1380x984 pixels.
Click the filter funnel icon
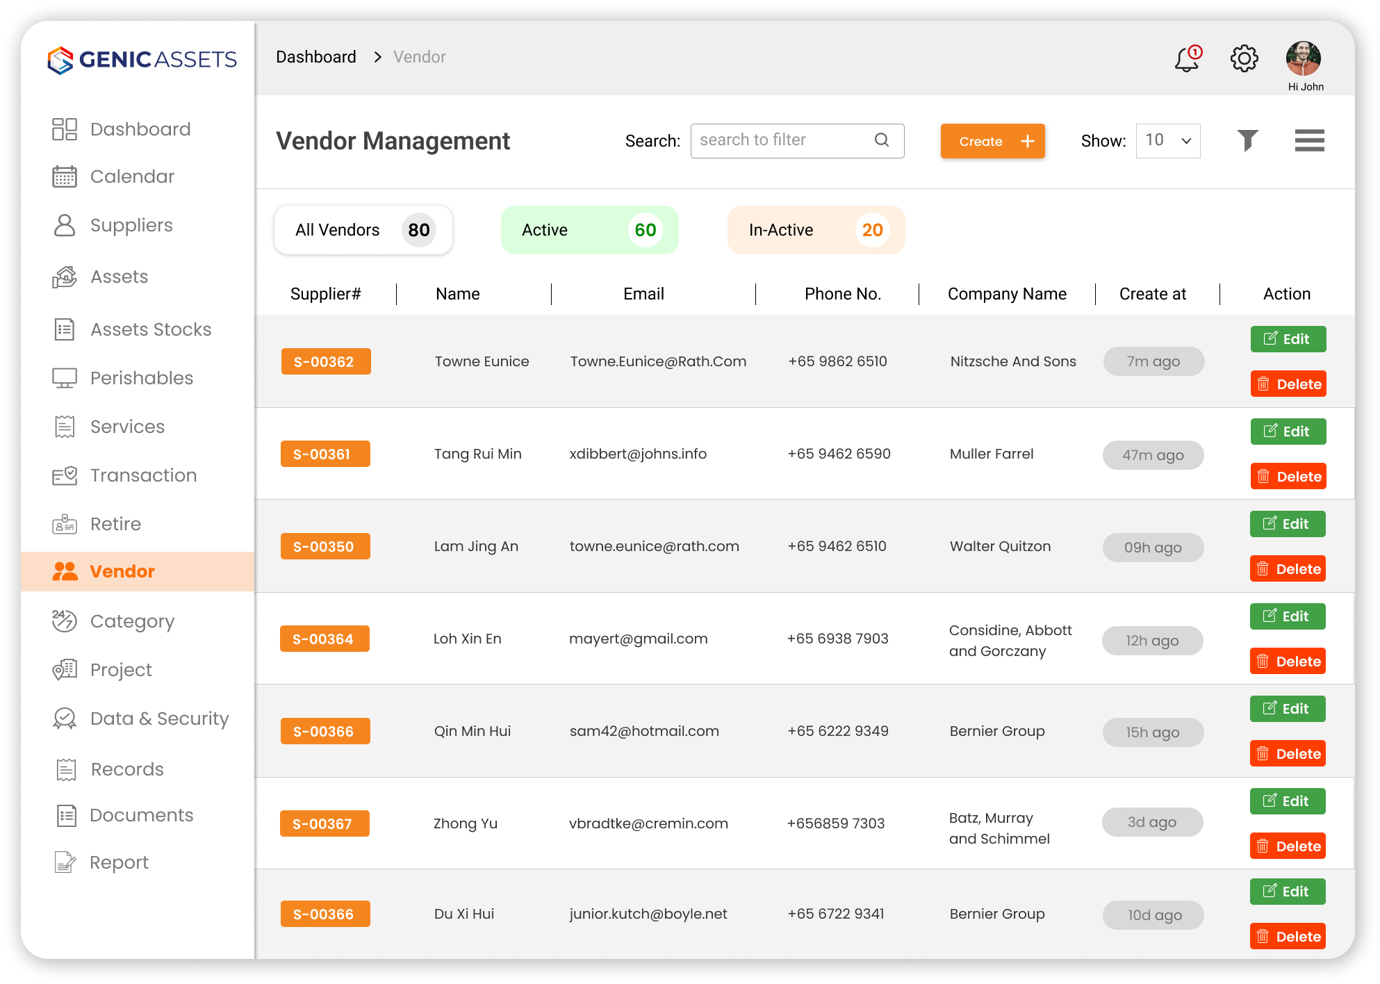point(1248,140)
